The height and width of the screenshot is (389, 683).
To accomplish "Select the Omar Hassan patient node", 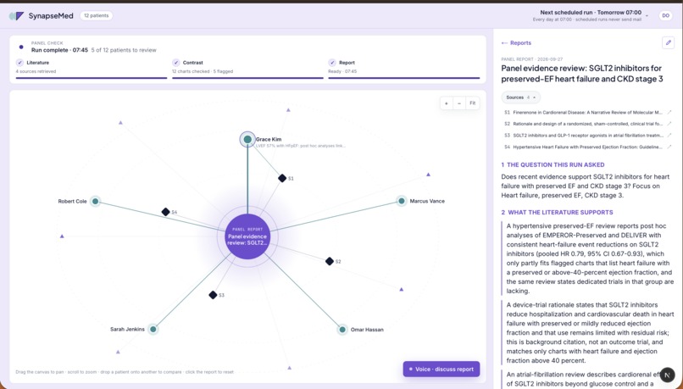I will (342, 330).
